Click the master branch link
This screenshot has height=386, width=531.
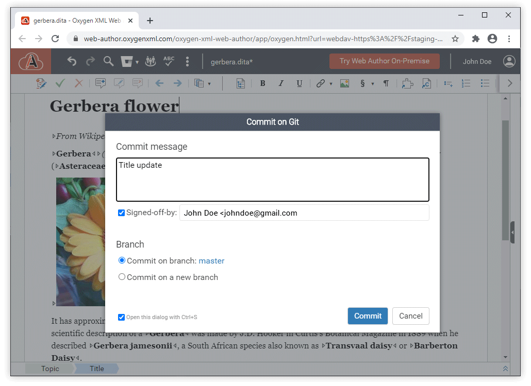(x=211, y=260)
